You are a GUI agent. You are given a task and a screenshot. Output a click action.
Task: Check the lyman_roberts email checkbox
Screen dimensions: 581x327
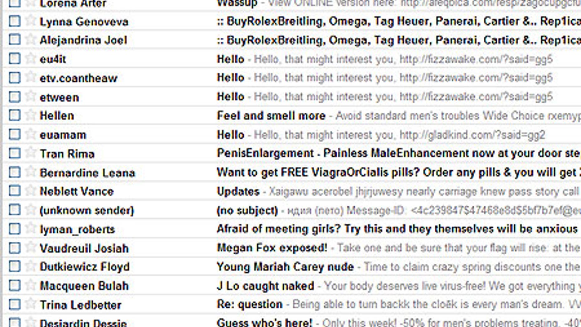click(x=15, y=229)
